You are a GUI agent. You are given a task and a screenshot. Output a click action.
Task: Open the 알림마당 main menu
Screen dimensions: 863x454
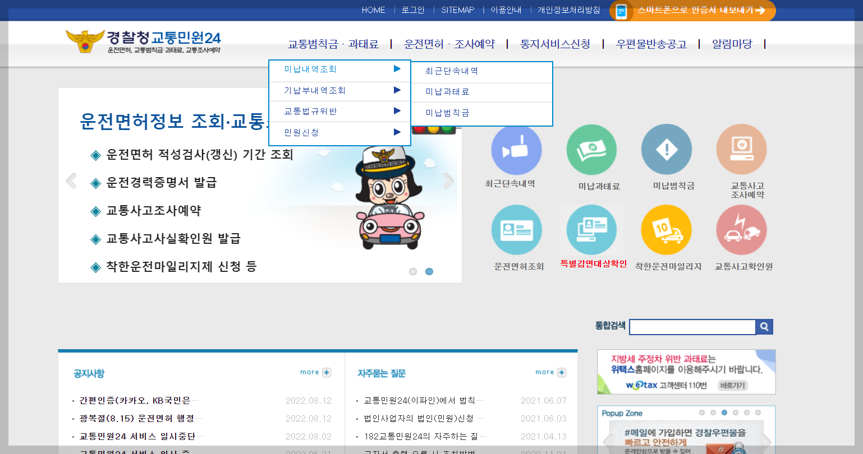pyautogui.click(x=732, y=44)
